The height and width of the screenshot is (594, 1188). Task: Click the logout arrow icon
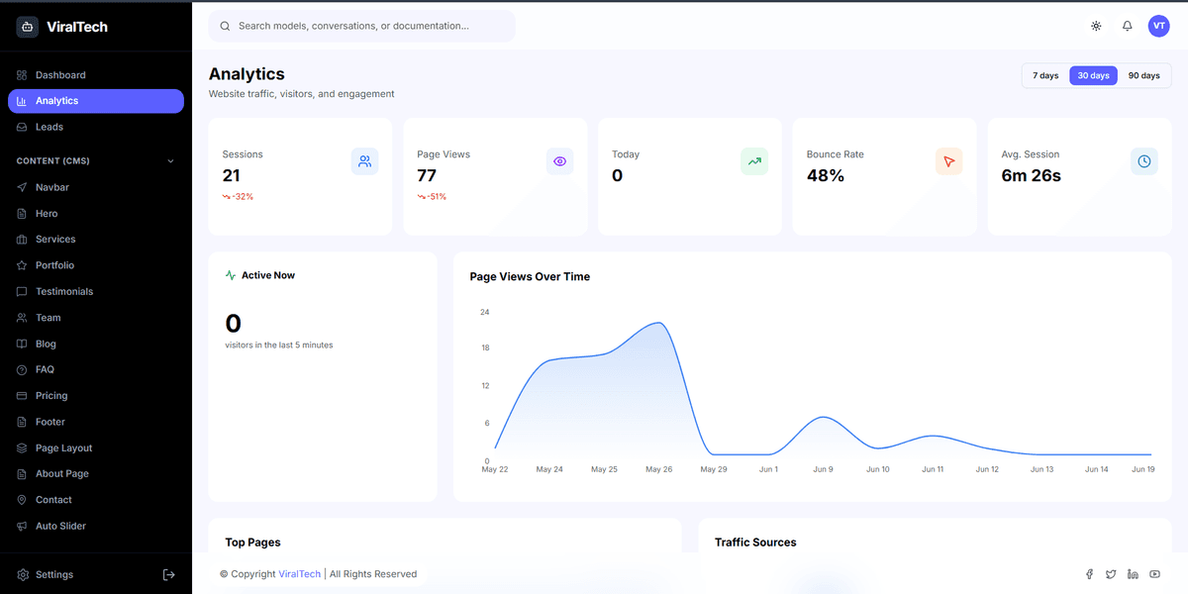coord(169,574)
